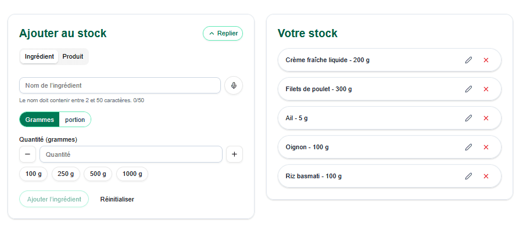Viewport: 523px width, 234px height.
Task: Delete the Oignon stock item
Action: [486, 147]
